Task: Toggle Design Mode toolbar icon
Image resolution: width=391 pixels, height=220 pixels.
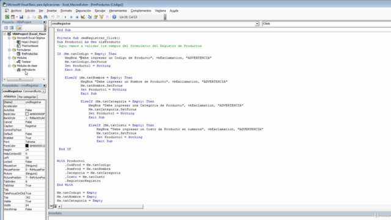Action: (x=83, y=17)
